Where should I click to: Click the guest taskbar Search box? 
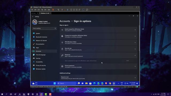pos(67,83)
